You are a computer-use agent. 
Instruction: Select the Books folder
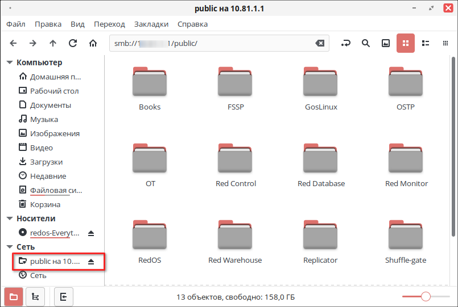coord(150,89)
